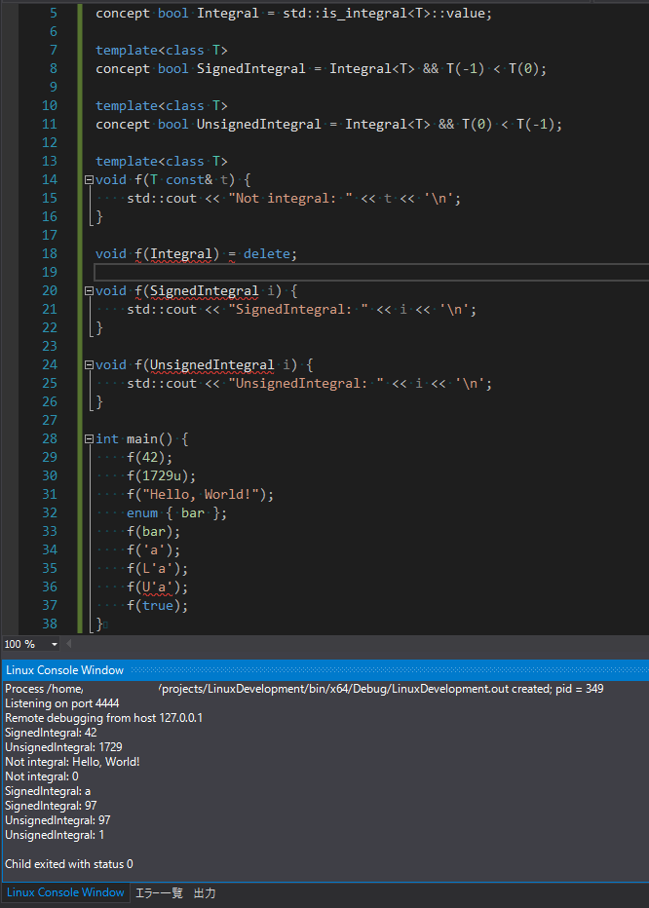Screen dimensions: 649x908
Task: Click line number 28 in the gutter
Action: pyautogui.click(x=50, y=439)
